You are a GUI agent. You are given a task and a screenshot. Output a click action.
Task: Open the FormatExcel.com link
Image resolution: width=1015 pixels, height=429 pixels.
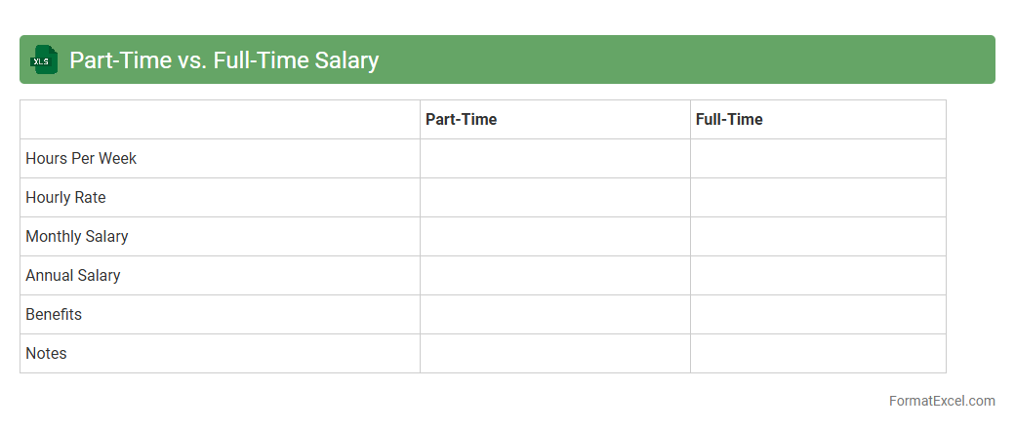(942, 401)
